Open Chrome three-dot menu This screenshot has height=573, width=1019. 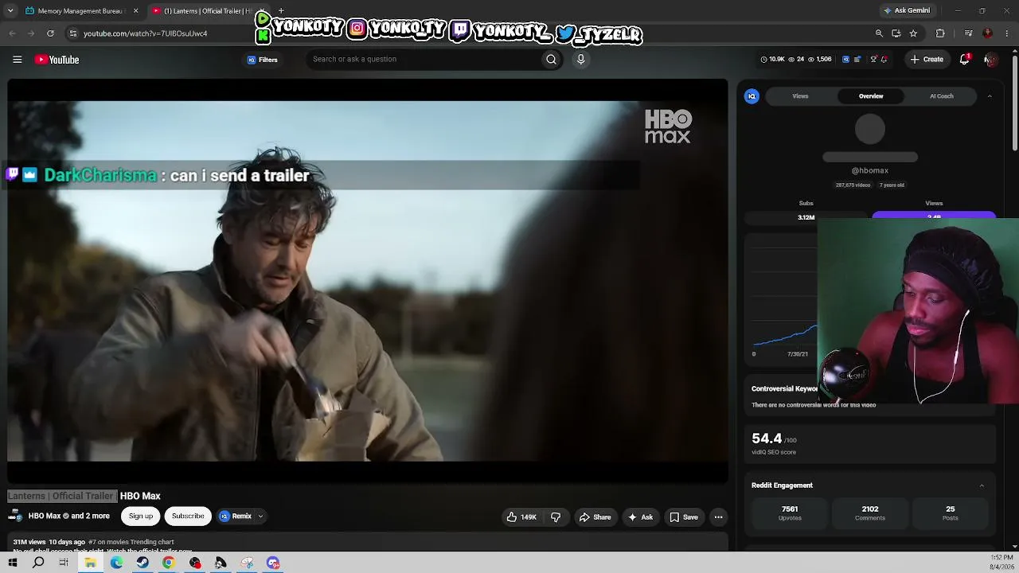pos(1008,33)
